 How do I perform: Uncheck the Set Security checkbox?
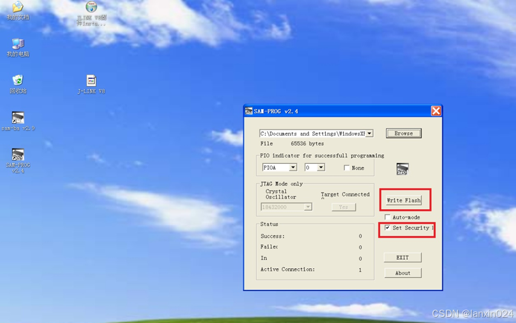[x=387, y=227]
